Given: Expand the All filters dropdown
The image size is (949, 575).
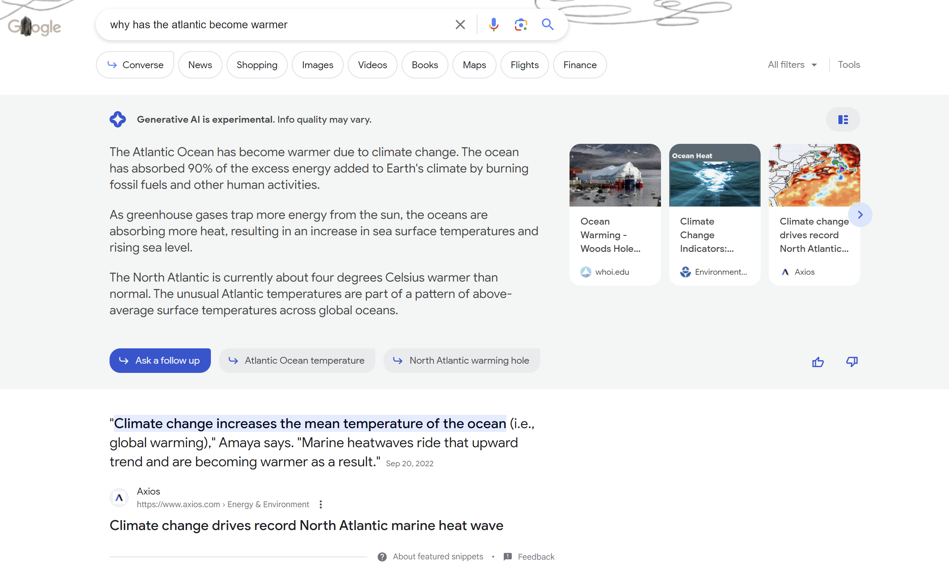Looking at the screenshot, I should pos(792,65).
